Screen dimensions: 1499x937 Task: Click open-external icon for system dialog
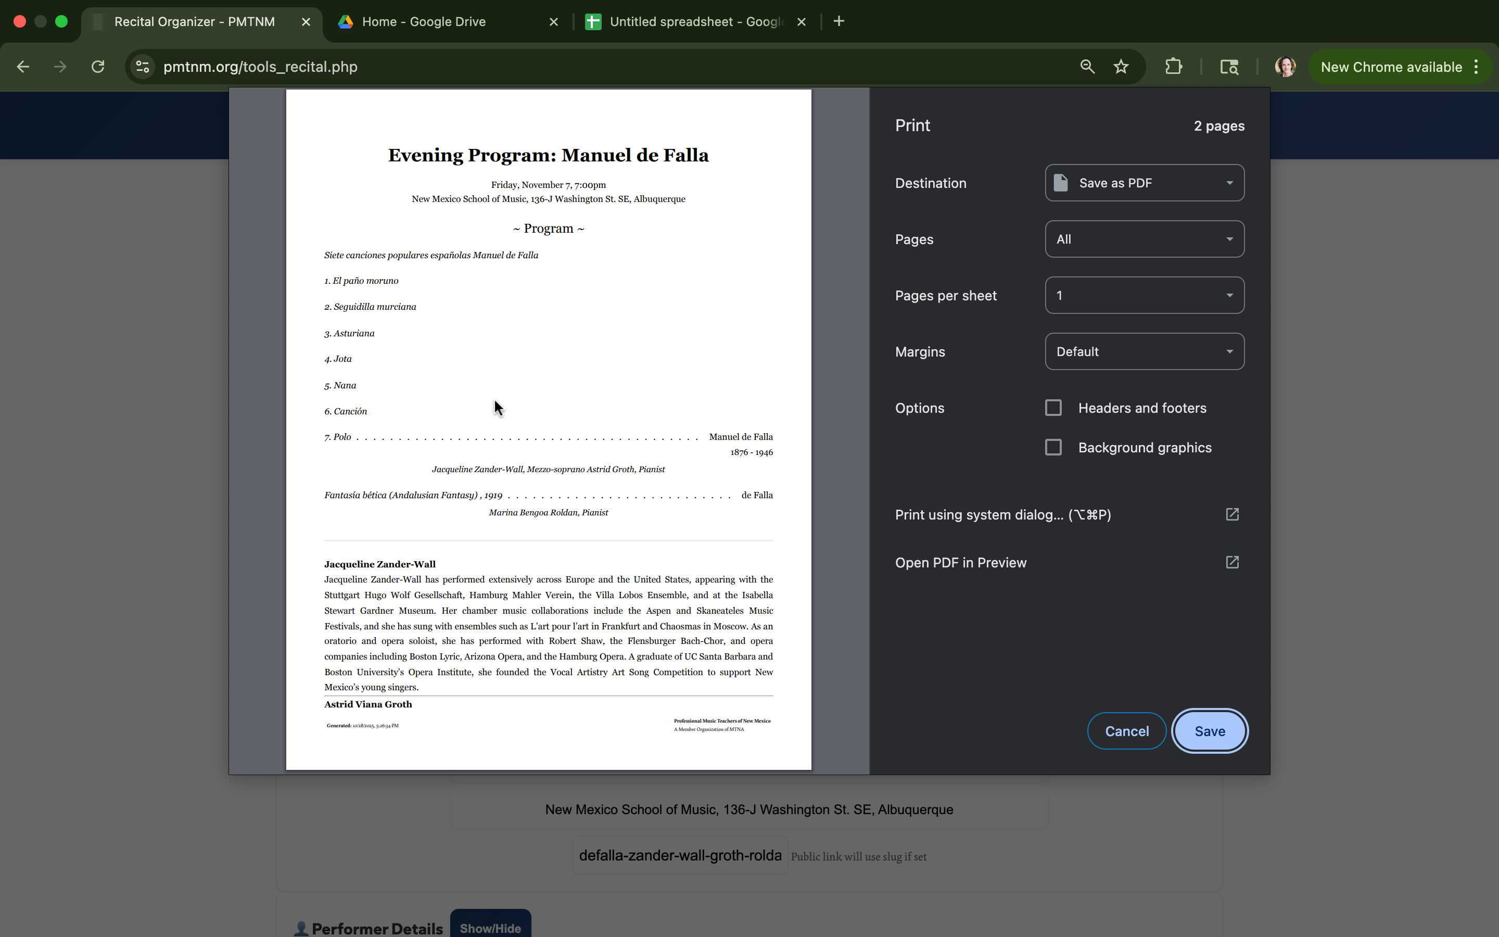point(1232,514)
